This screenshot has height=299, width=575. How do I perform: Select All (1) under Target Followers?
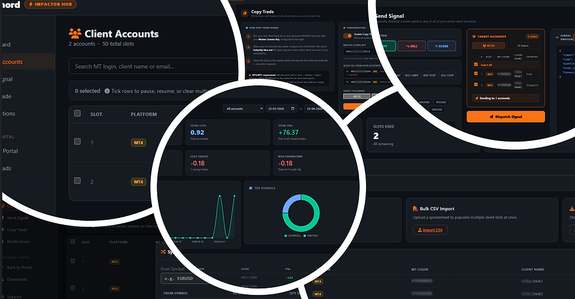click(357, 96)
